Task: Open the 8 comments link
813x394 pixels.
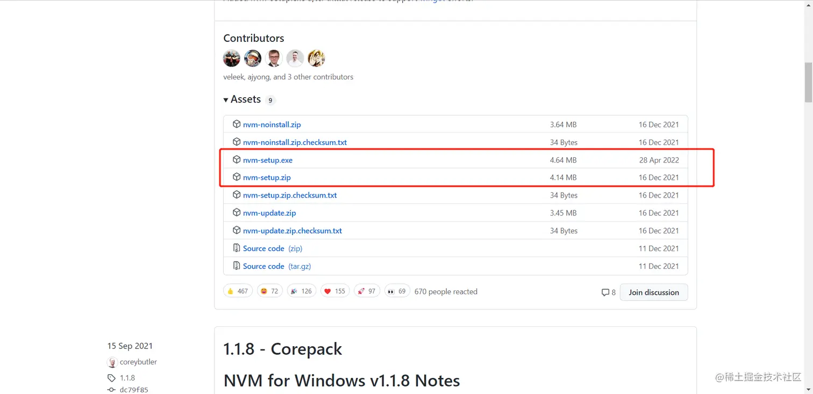Action: (609, 293)
